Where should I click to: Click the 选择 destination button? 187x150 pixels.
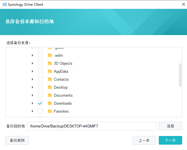pyautogui.click(x=170, y=126)
